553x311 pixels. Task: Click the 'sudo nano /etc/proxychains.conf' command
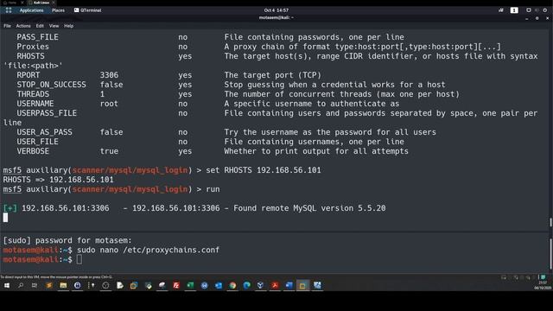pos(148,250)
